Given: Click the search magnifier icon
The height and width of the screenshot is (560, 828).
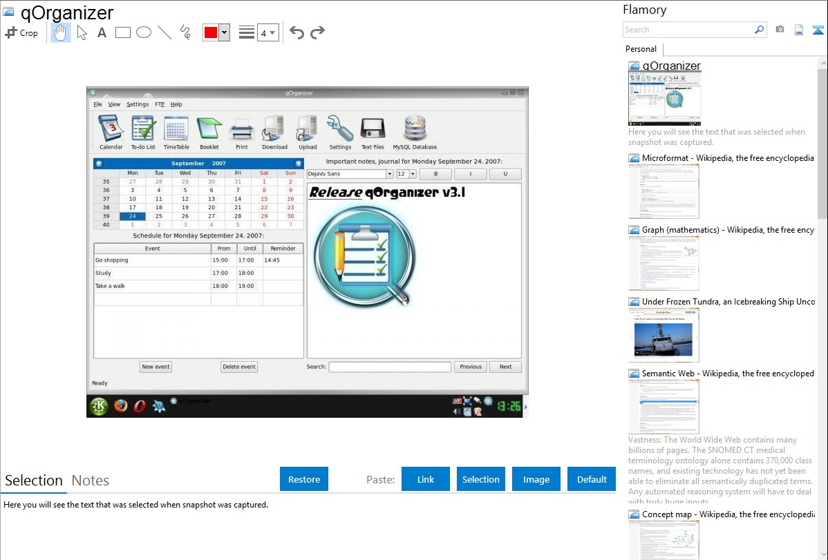Looking at the screenshot, I should pos(760,30).
